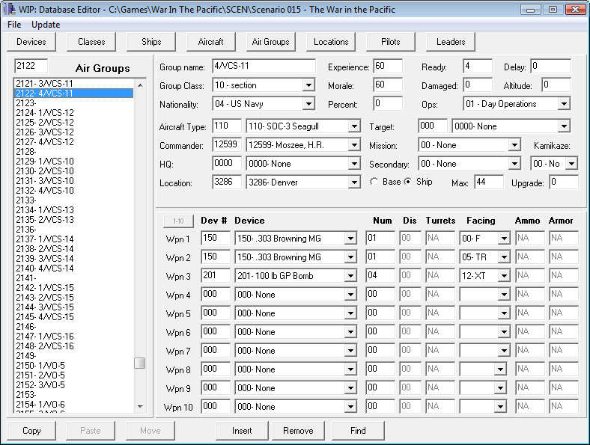Select the Ship radio button
This screenshot has width=590, height=445.
point(408,182)
